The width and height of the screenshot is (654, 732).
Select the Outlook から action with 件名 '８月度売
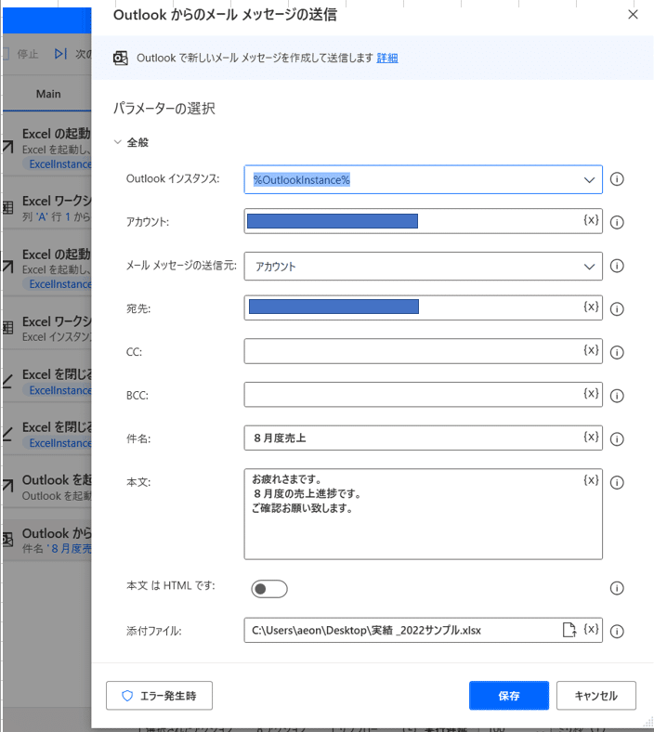(x=47, y=540)
